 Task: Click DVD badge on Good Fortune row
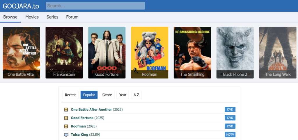click(x=230, y=118)
